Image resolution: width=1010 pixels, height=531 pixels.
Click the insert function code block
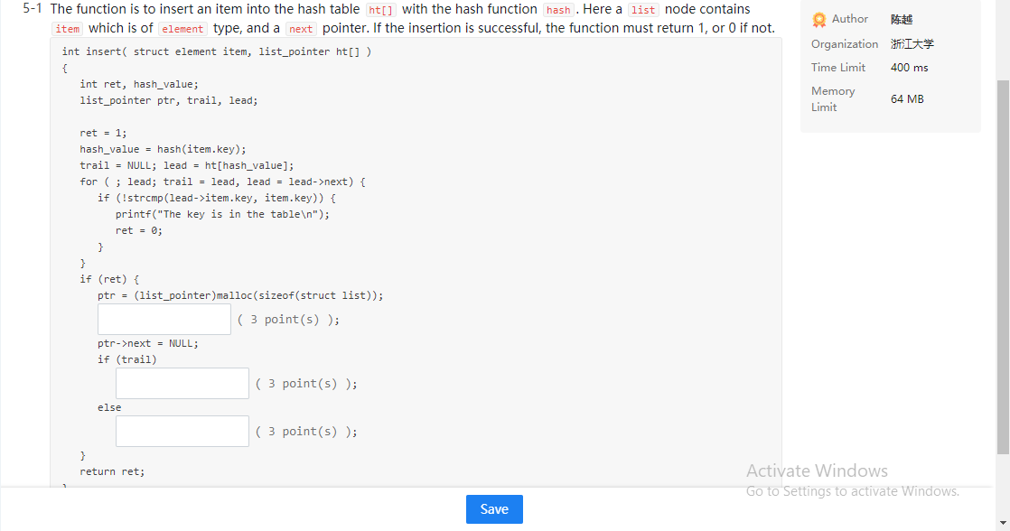click(271, 226)
